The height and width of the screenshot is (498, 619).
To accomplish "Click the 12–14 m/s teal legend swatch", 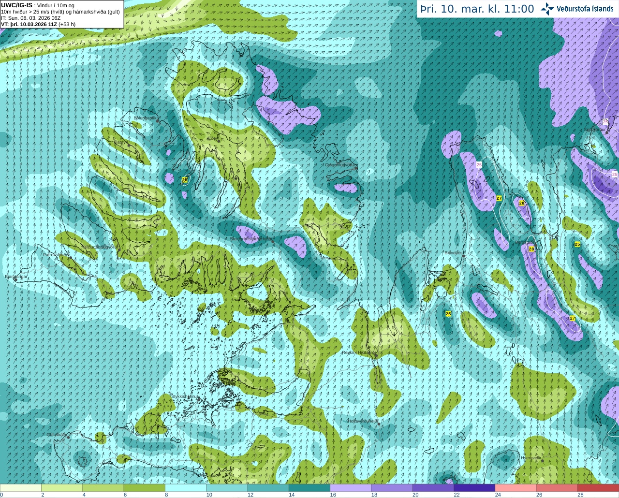I will tap(268, 488).
